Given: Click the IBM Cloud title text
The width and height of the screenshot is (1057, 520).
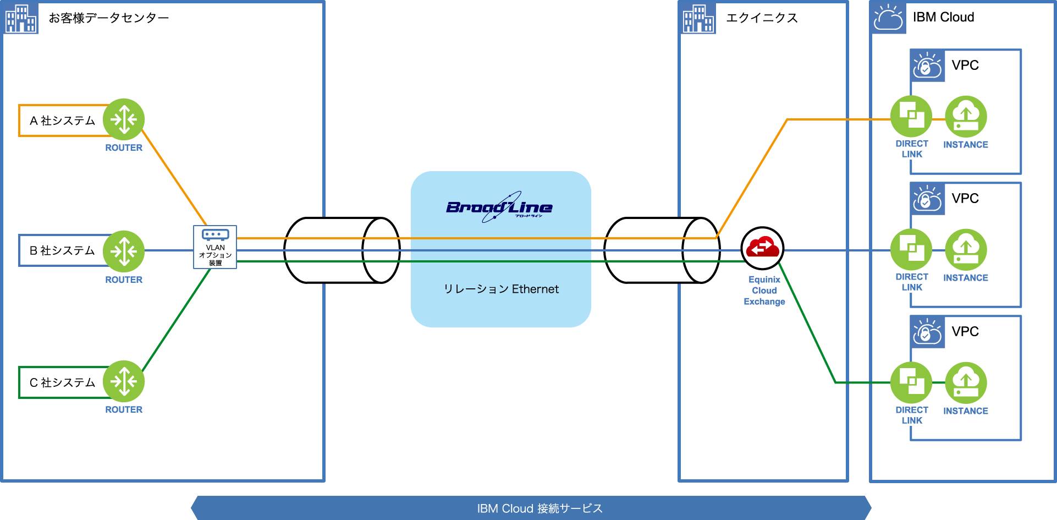Looking at the screenshot, I should pyautogui.click(x=943, y=17).
